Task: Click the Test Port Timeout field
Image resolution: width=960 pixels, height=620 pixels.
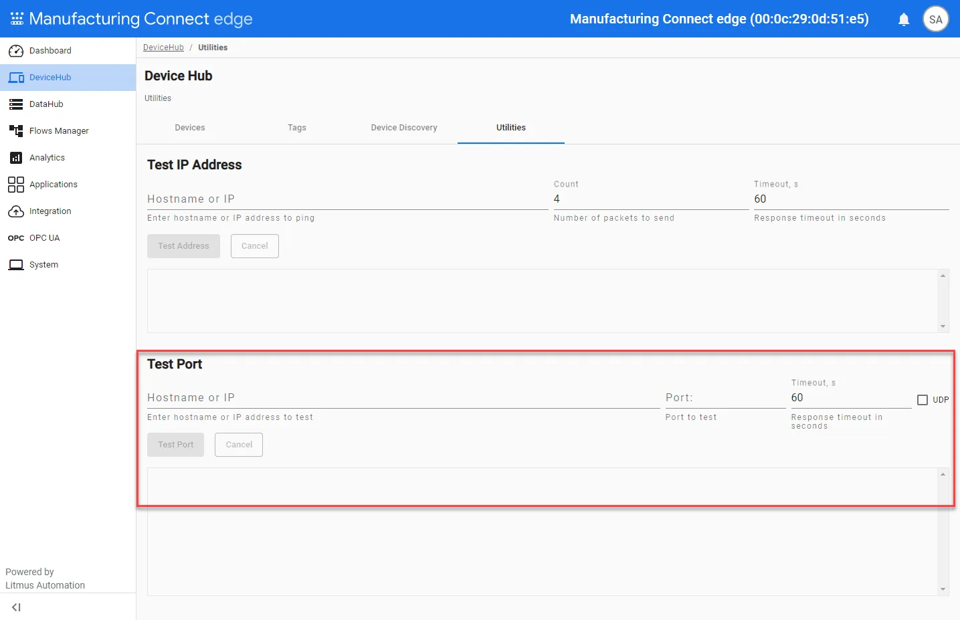Action: [851, 398]
